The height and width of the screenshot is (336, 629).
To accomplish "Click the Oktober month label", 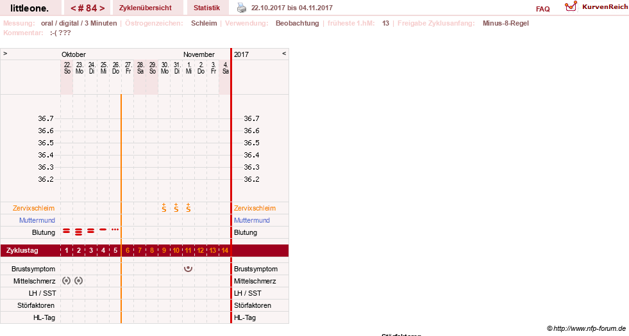I will click(x=73, y=54).
